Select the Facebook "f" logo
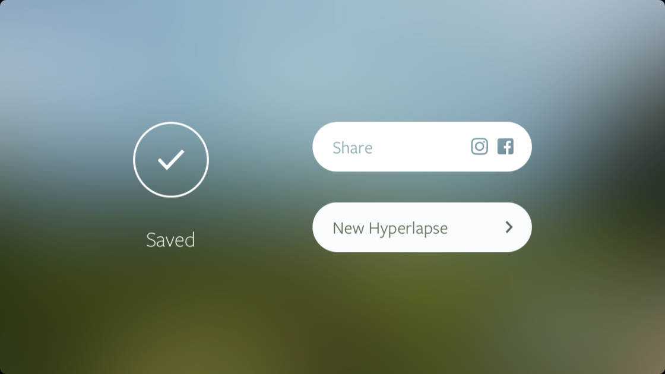 tap(505, 146)
